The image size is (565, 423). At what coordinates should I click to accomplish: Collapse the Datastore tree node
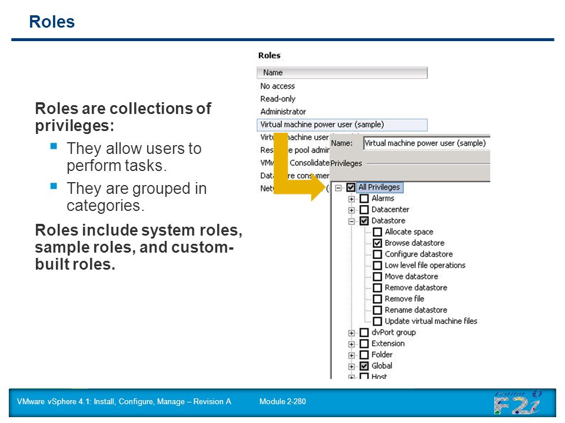click(351, 221)
